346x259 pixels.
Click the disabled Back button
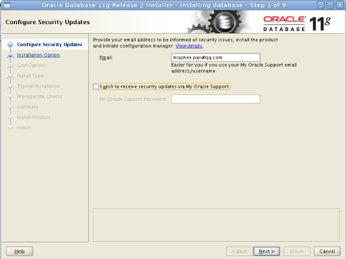tap(239, 251)
